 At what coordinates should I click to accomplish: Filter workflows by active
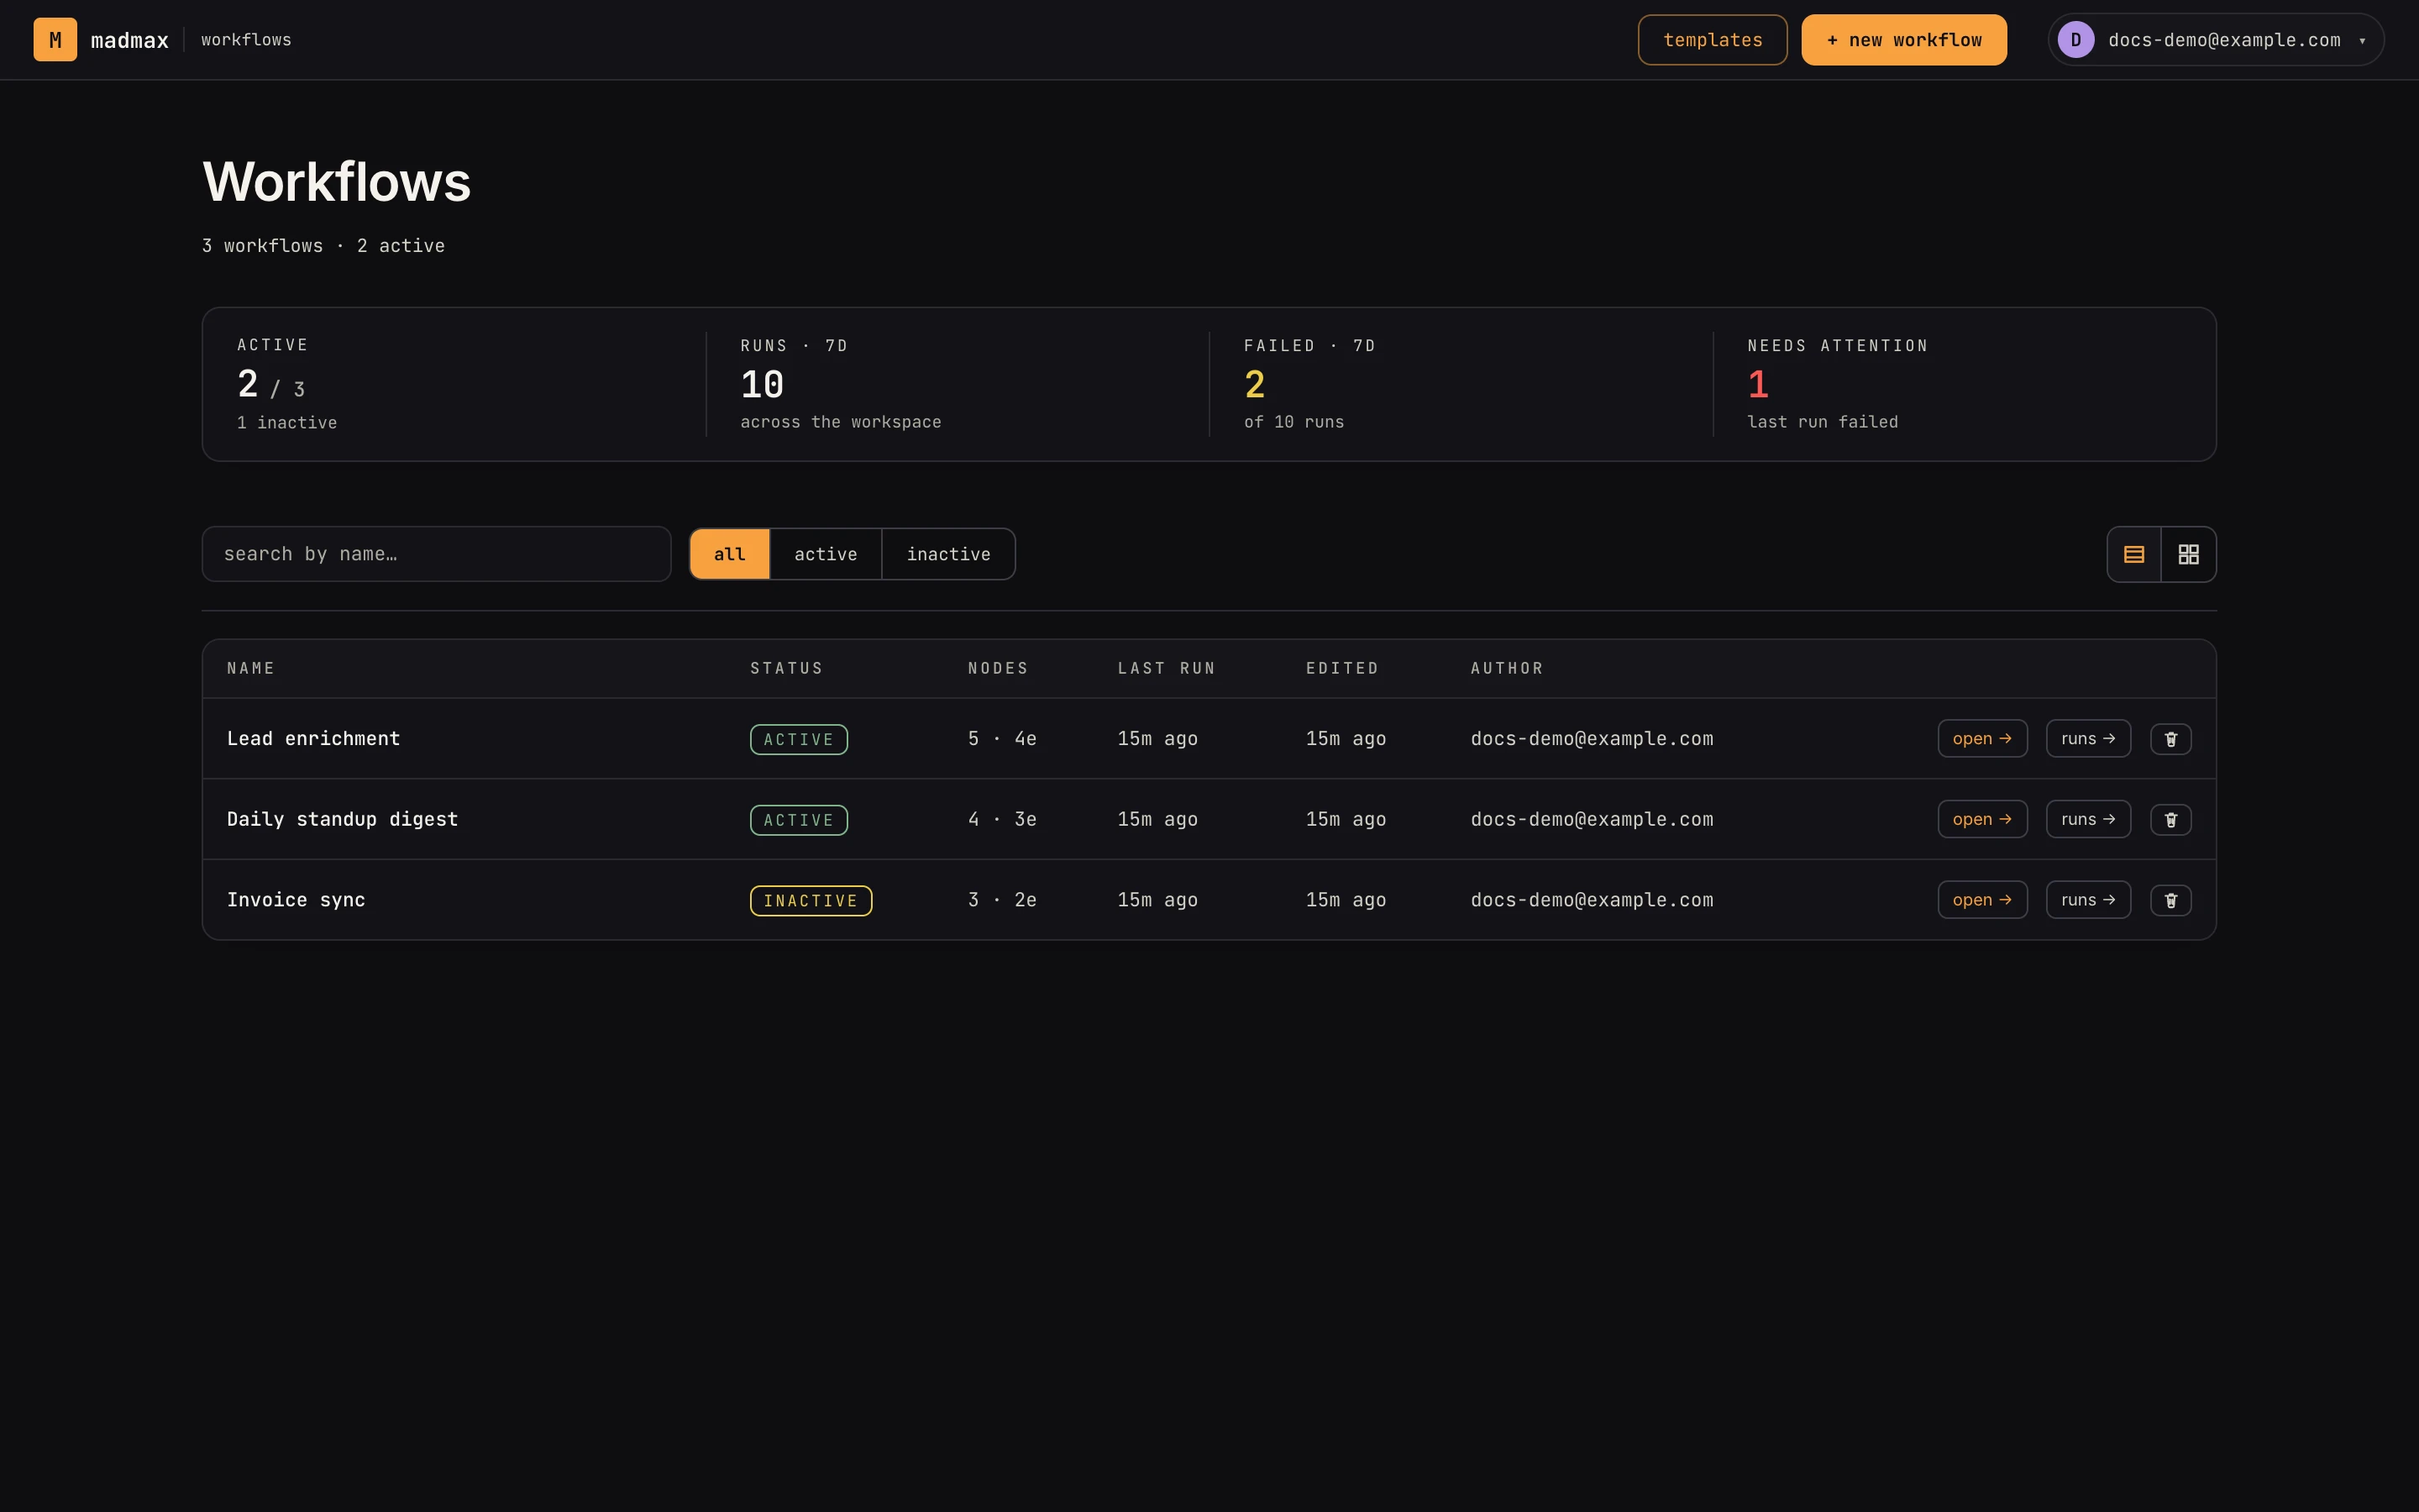coord(826,554)
